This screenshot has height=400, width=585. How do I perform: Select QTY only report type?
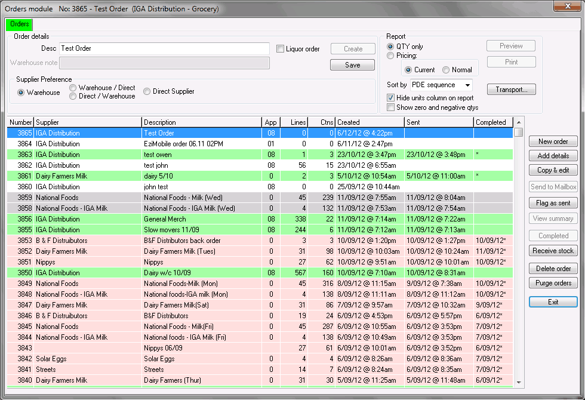click(x=390, y=47)
